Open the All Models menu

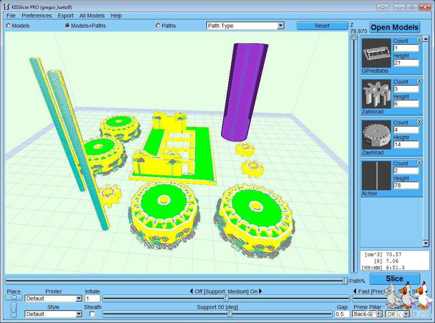pyautogui.click(x=92, y=16)
